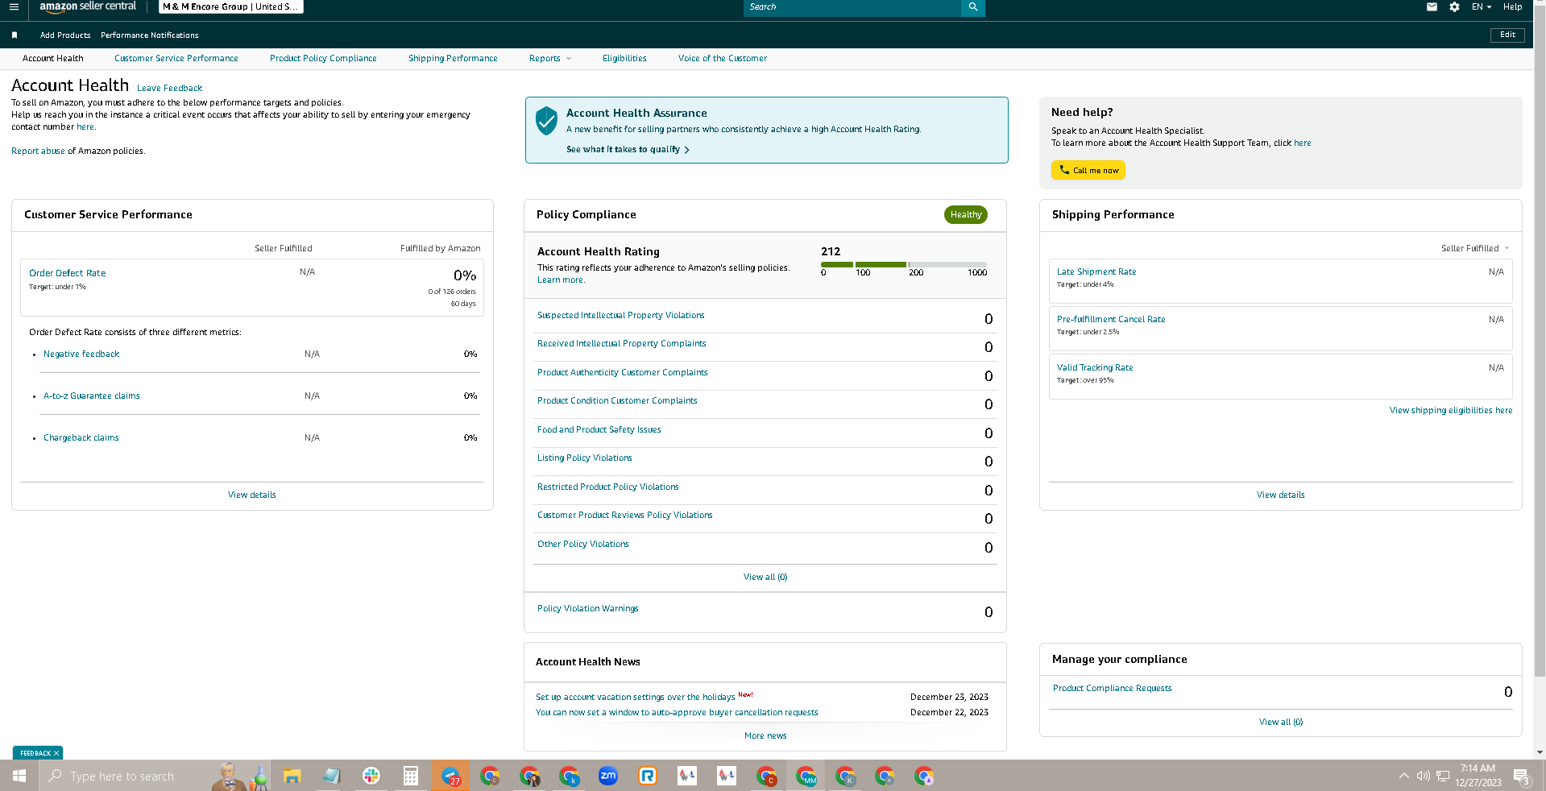
Task: Open the messages envelope icon
Action: [1432, 7]
